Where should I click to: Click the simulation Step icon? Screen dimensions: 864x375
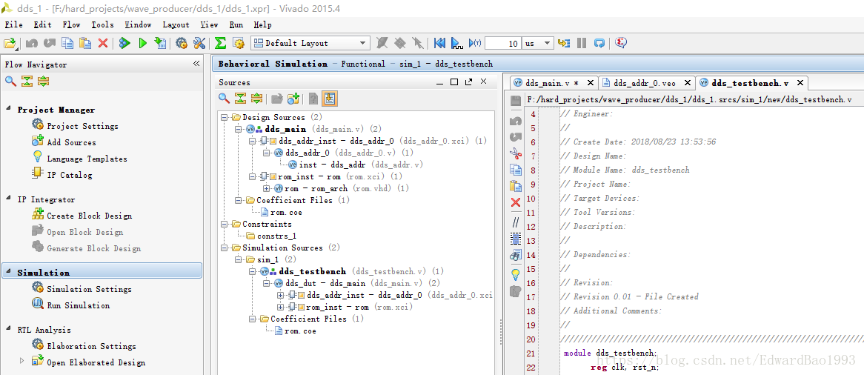coord(564,43)
